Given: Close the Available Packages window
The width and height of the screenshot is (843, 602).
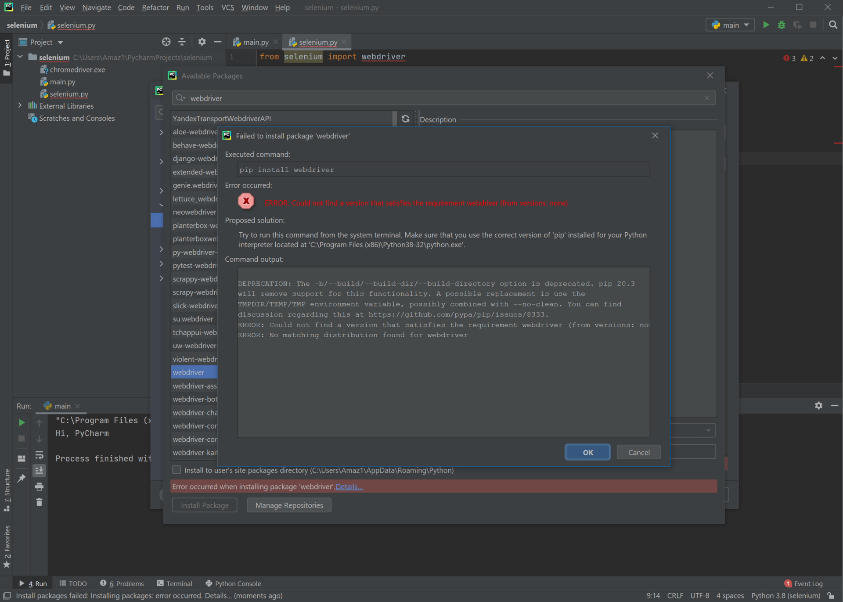Looking at the screenshot, I should (x=710, y=76).
